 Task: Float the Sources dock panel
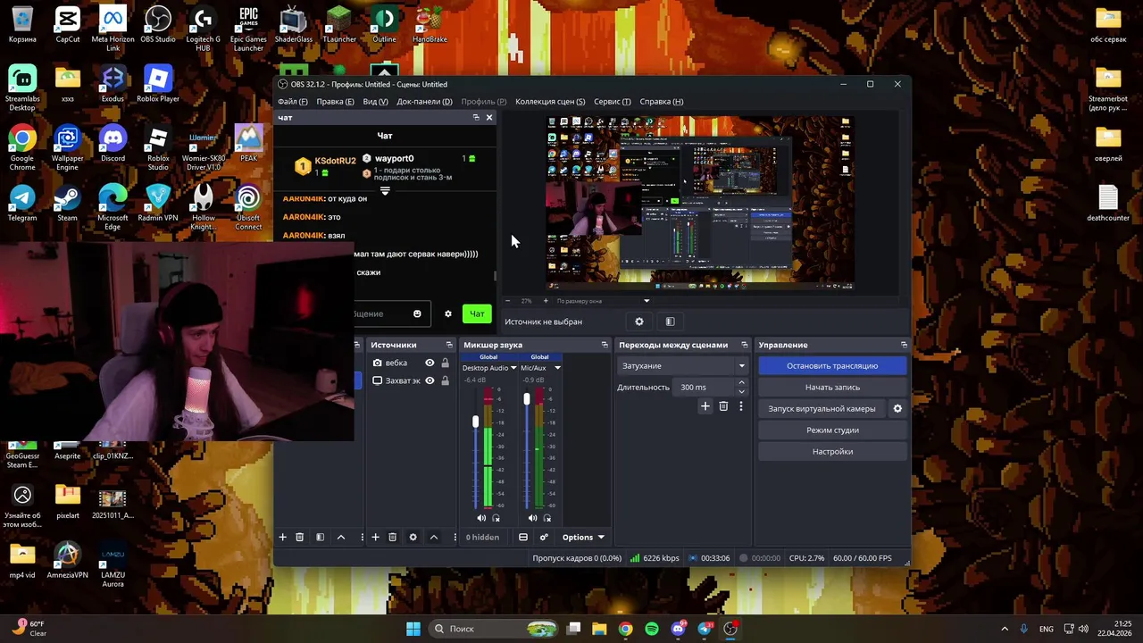(449, 345)
